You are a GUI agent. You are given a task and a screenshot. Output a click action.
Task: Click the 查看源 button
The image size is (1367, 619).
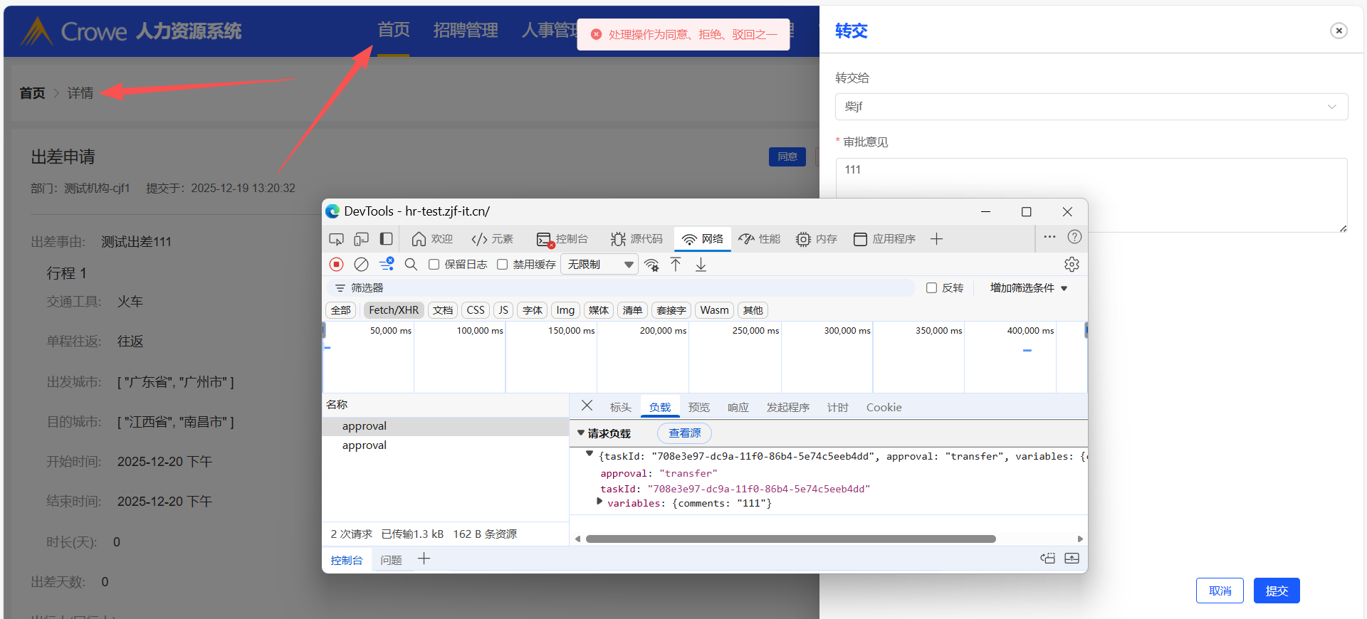[684, 433]
